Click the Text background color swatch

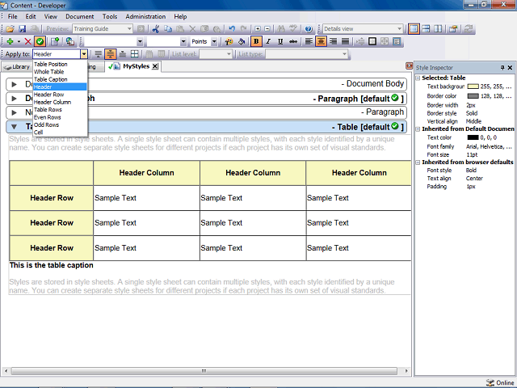(473, 86)
